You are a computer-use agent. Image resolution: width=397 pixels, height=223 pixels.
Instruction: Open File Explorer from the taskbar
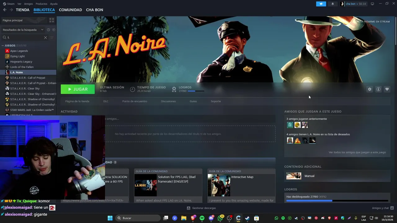click(184, 218)
